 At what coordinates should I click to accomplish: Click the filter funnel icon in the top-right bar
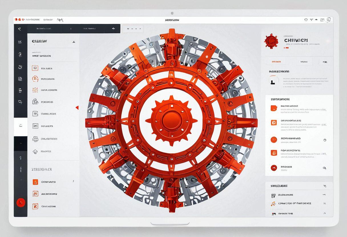(x=312, y=20)
